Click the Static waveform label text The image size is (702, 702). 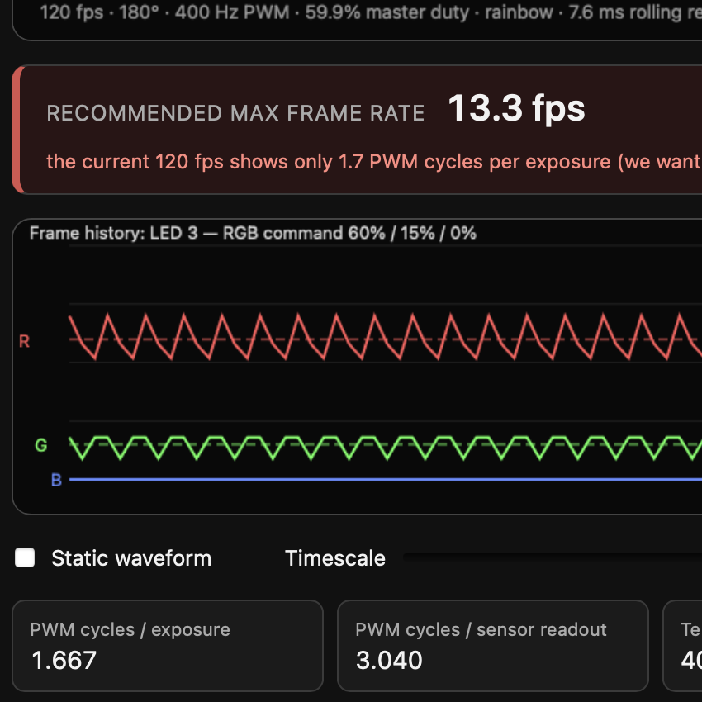pos(131,558)
